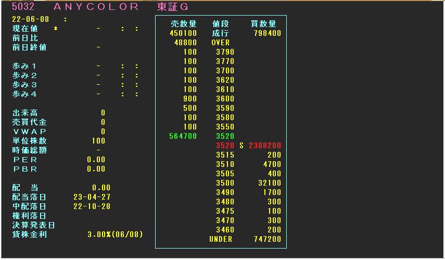This screenshot has height=260, width=445.
Task: Click the red buy quantity 2308200
Action: [x=265, y=146]
